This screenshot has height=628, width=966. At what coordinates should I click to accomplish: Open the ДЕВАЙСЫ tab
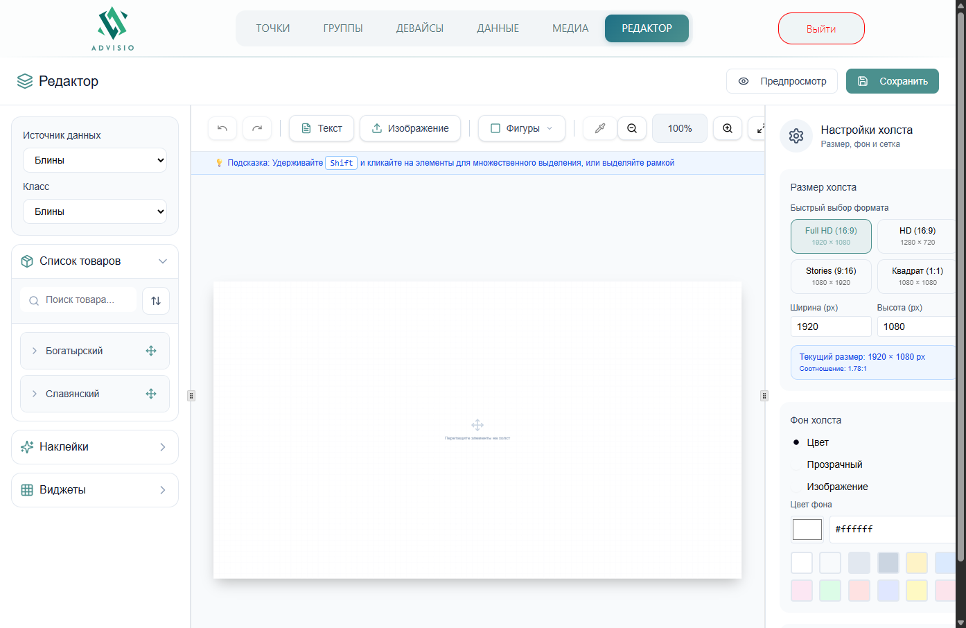(x=420, y=28)
